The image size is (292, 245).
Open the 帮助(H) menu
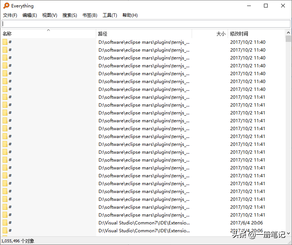pos(130,15)
